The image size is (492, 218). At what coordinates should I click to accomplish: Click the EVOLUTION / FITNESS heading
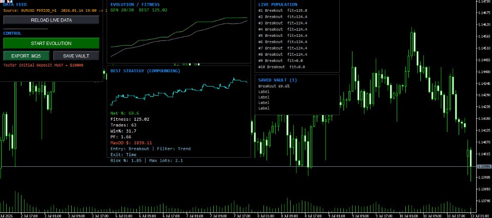click(x=135, y=5)
